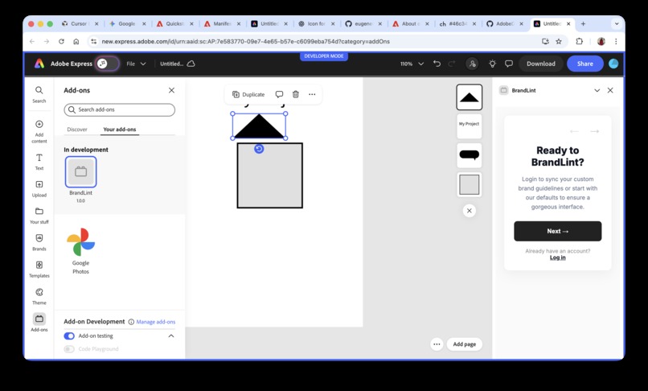Image resolution: width=648 pixels, height=391 pixels.
Task: Open the Templates panel
Action: coord(39,270)
